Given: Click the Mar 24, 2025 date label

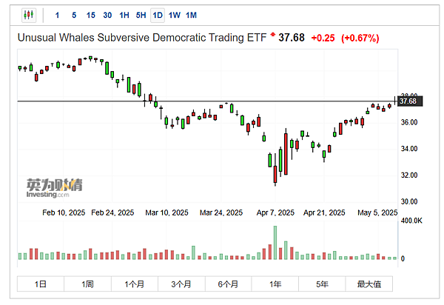Looking at the screenshot, I should [x=221, y=212].
